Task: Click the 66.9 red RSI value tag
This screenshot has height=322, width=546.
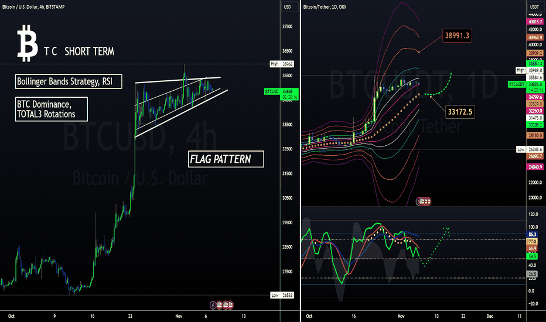Action: pos(533,249)
